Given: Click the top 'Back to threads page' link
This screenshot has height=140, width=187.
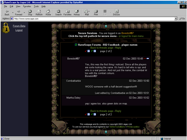Looking at the screenshot, I should click(102, 48).
